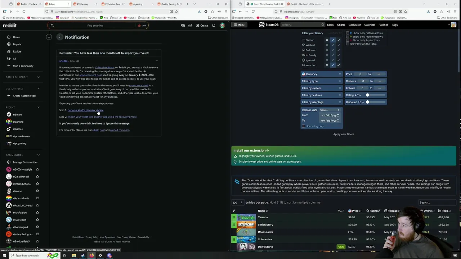
Task: Exclude Owned games with X button
Action: click(327, 40)
